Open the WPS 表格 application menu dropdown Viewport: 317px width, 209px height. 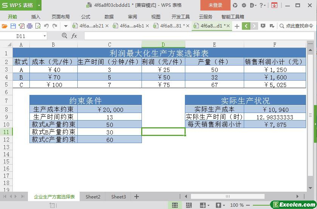(x=39, y=5)
